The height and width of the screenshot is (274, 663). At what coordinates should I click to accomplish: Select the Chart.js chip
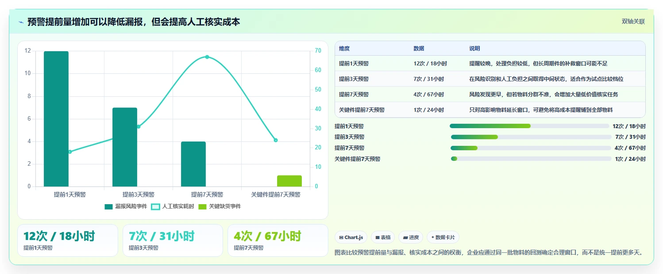coord(351,237)
